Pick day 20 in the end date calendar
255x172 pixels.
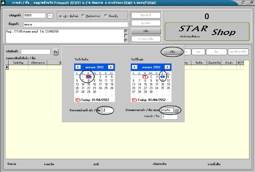[134, 88]
